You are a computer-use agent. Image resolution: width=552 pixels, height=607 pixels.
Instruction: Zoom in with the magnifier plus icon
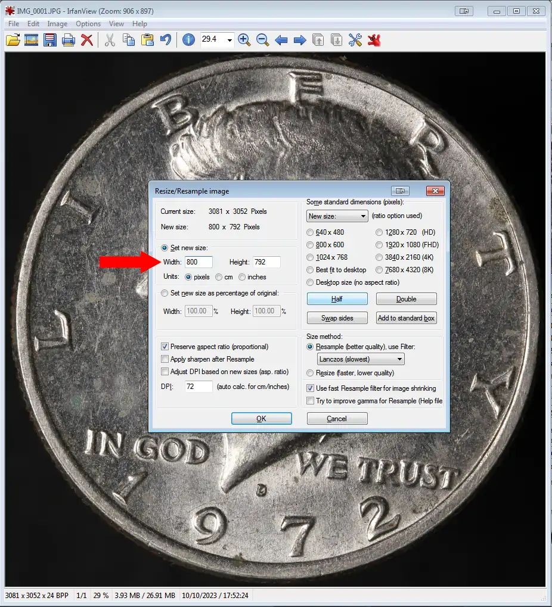pyautogui.click(x=244, y=40)
